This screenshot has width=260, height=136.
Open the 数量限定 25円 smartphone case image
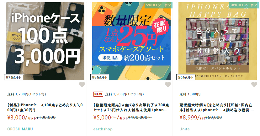pyautogui.click(x=131, y=41)
